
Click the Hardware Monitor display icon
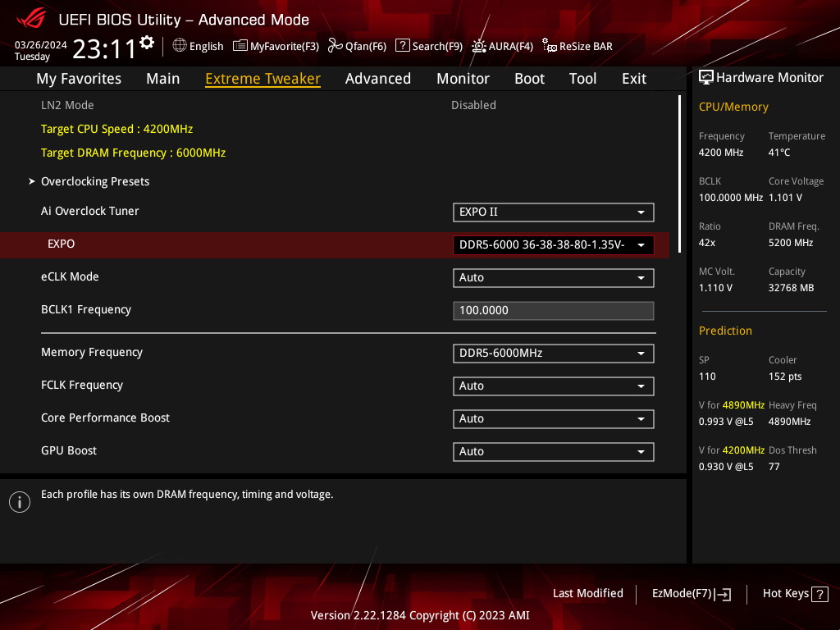706,78
